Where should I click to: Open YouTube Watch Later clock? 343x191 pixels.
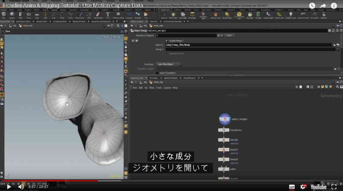pyautogui.click(x=312, y=6)
